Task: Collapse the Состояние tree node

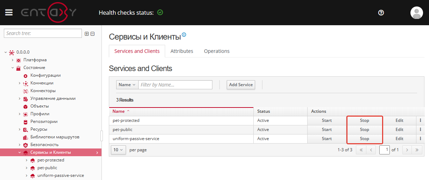Action: click(13, 68)
